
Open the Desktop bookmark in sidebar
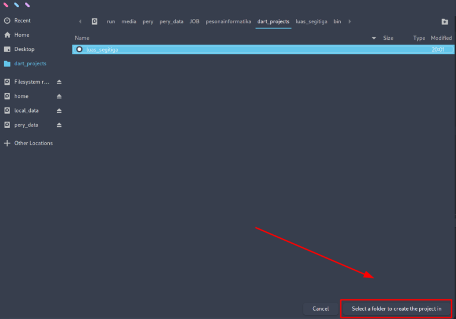(24, 49)
